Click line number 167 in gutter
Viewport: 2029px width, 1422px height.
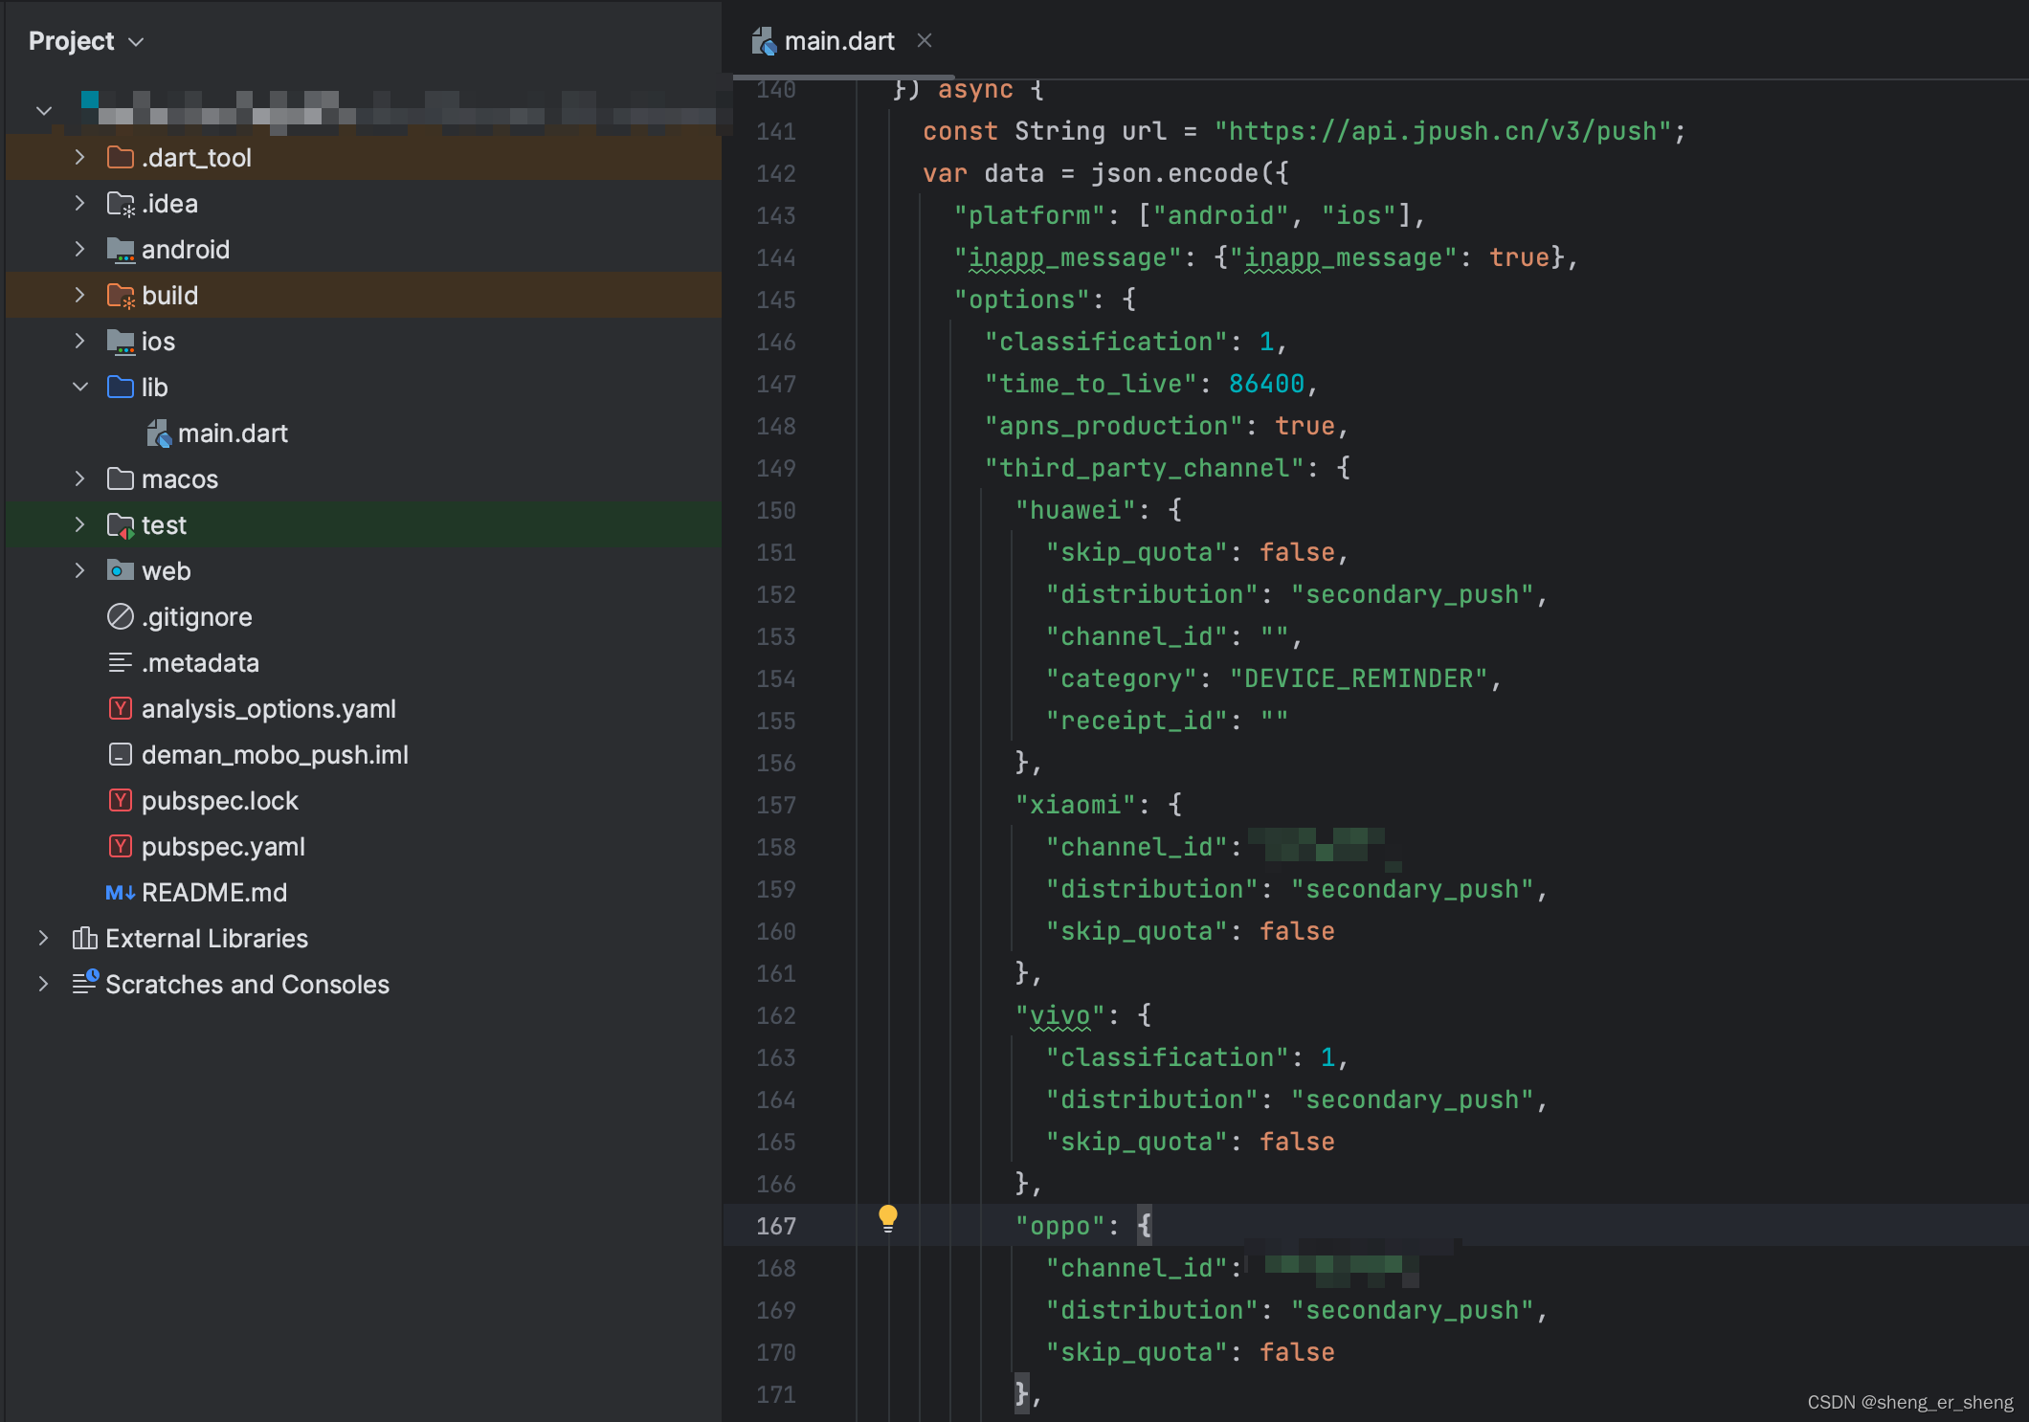coord(775,1226)
